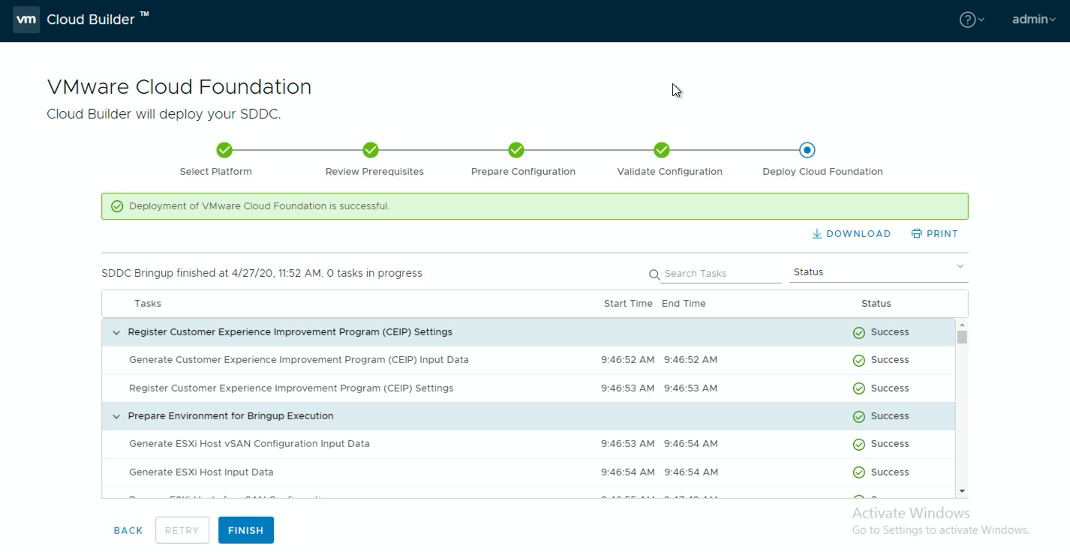Collapse the Prepare Environment for Bringup Execution group
Image resolution: width=1070 pixels, height=552 pixels.
click(116, 415)
